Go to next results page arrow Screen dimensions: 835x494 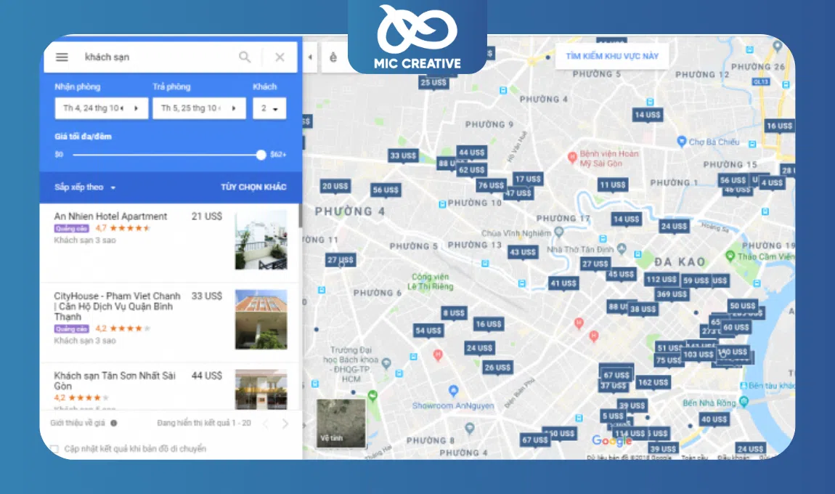(x=285, y=424)
